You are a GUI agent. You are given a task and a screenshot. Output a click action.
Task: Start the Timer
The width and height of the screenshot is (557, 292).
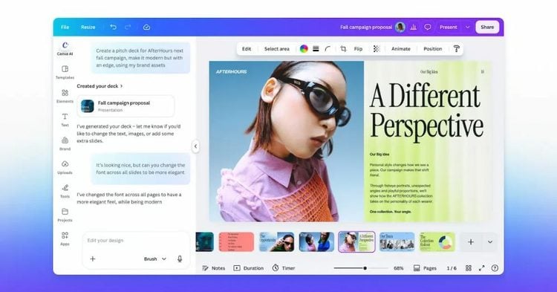tap(284, 268)
